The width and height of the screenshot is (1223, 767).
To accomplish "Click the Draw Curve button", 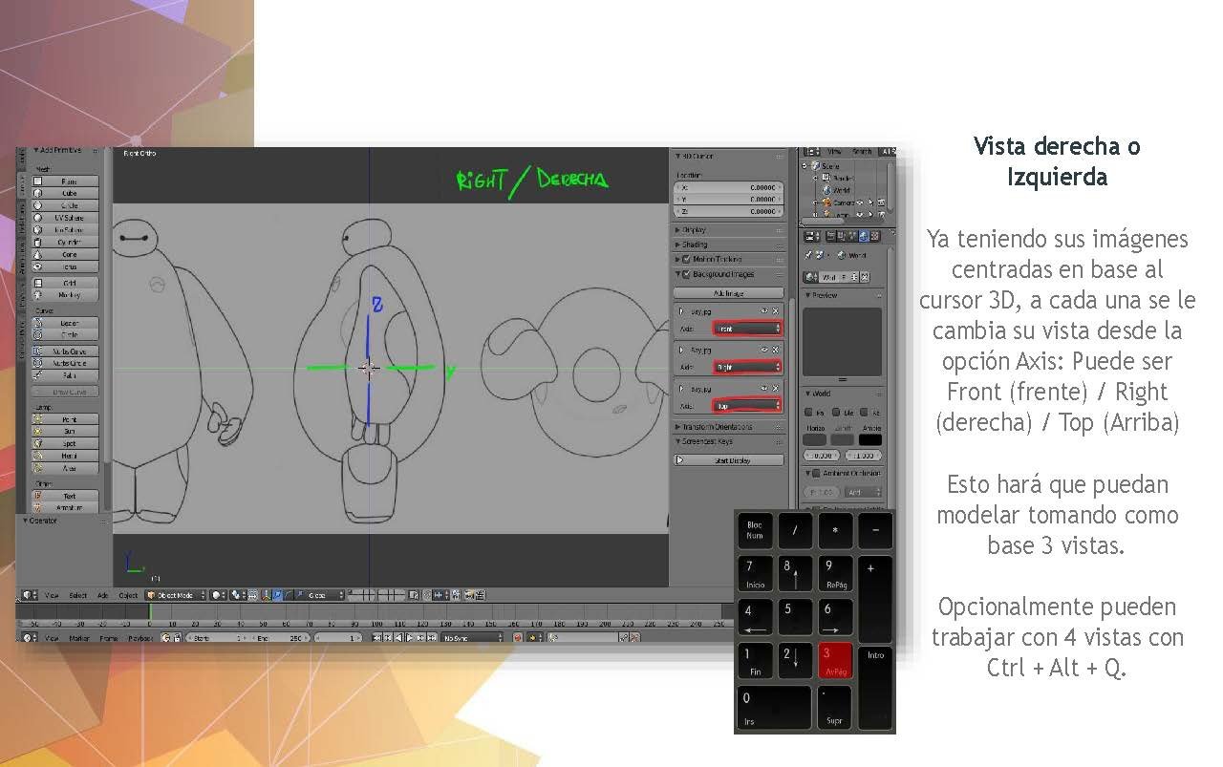I will 65,392.
